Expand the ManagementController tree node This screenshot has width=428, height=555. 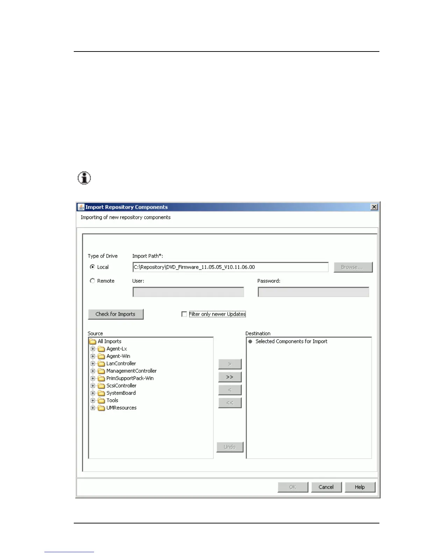93,371
